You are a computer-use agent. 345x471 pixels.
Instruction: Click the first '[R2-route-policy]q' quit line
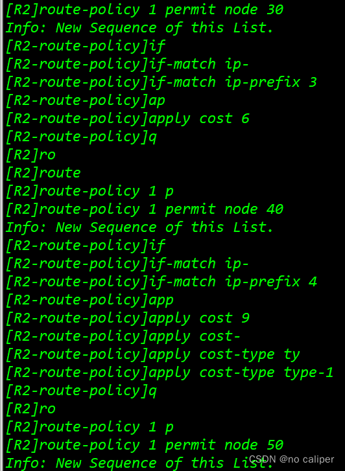[81, 137]
